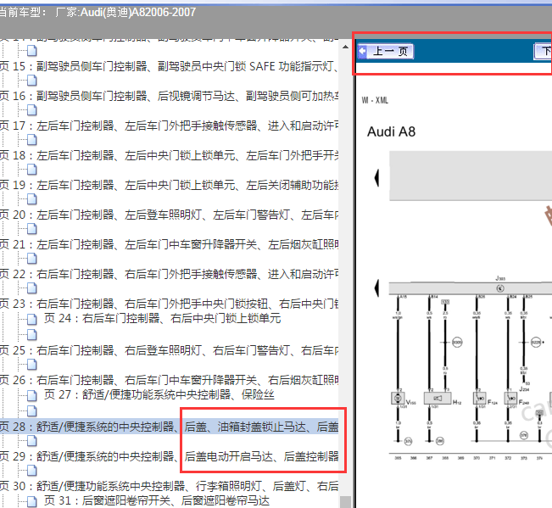
Task: Click the Audi A8 heading
Action: click(x=391, y=131)
